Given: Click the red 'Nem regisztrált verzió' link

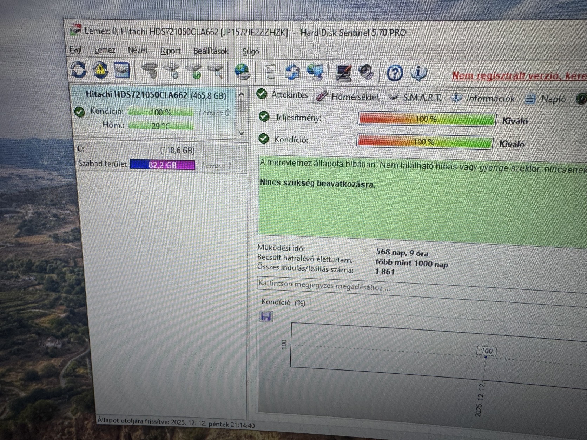Looking at the screenshot, I should pyautogui.click(x=519, y=76).
